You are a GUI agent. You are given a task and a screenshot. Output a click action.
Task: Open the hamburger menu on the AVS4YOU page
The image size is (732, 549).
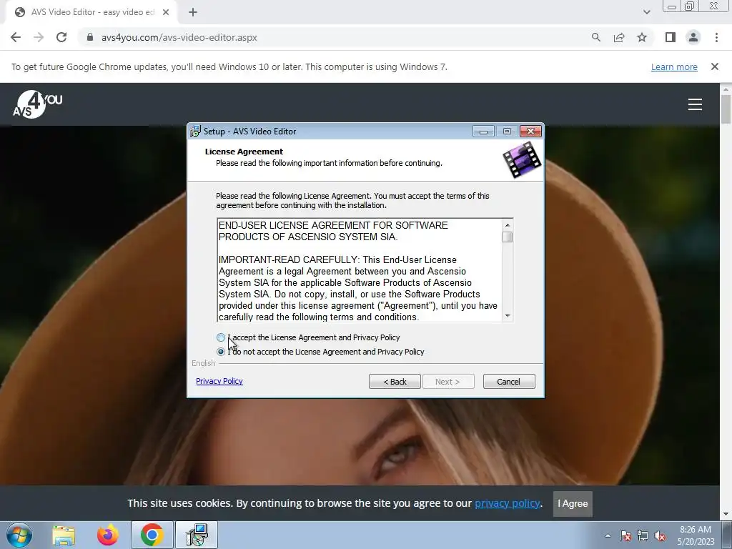(x=695, y=104)
